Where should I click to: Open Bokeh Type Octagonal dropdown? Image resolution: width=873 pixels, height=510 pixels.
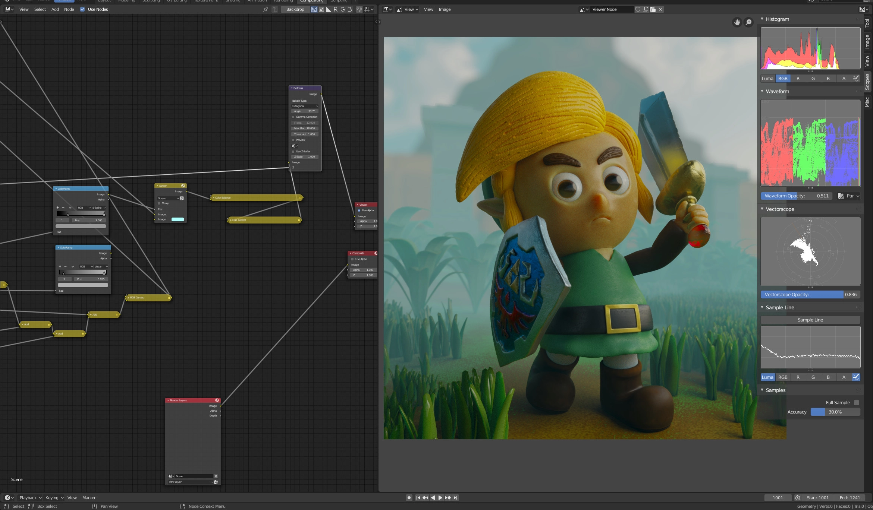pos(305,106)
